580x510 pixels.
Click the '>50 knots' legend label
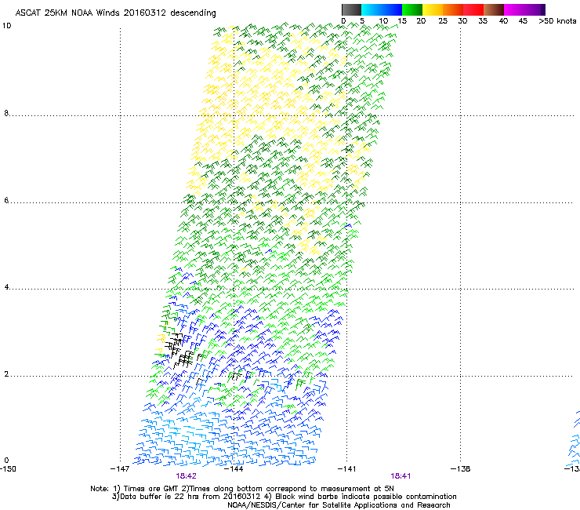[x=557, y=21]
